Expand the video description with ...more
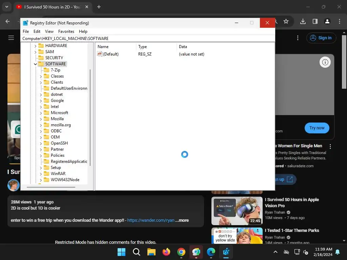 [x=182, y=220]
